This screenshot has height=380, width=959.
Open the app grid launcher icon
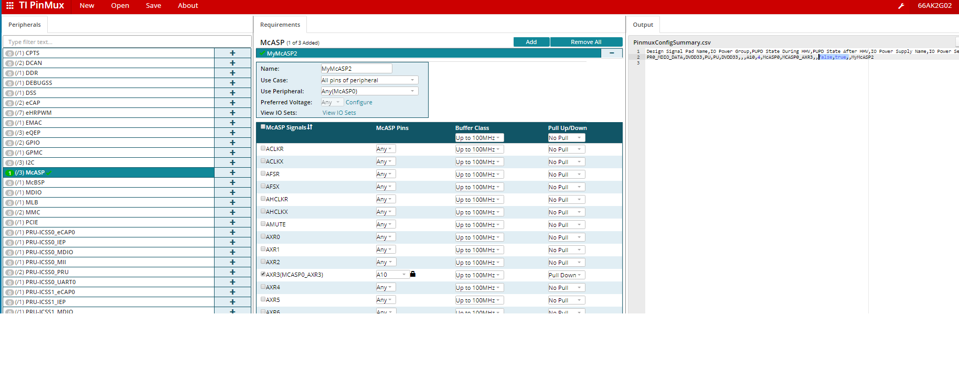point(10,6)
